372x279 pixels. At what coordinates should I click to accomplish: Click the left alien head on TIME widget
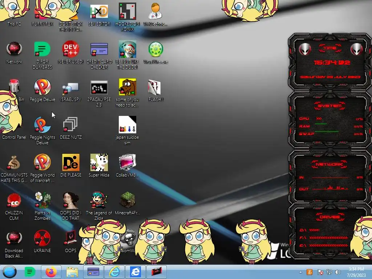coord(305,49)
